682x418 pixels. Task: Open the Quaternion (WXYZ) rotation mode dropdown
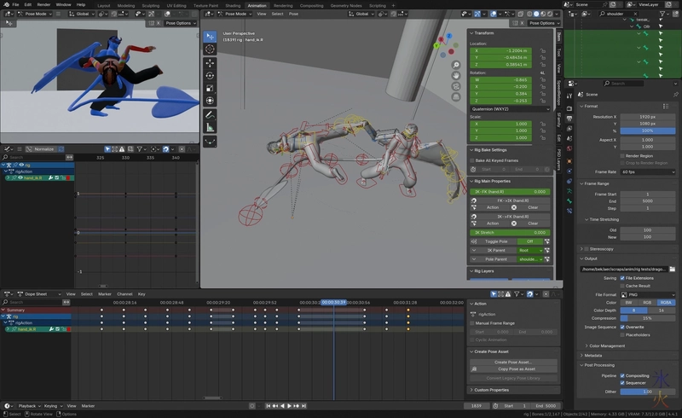coord(509,109)
